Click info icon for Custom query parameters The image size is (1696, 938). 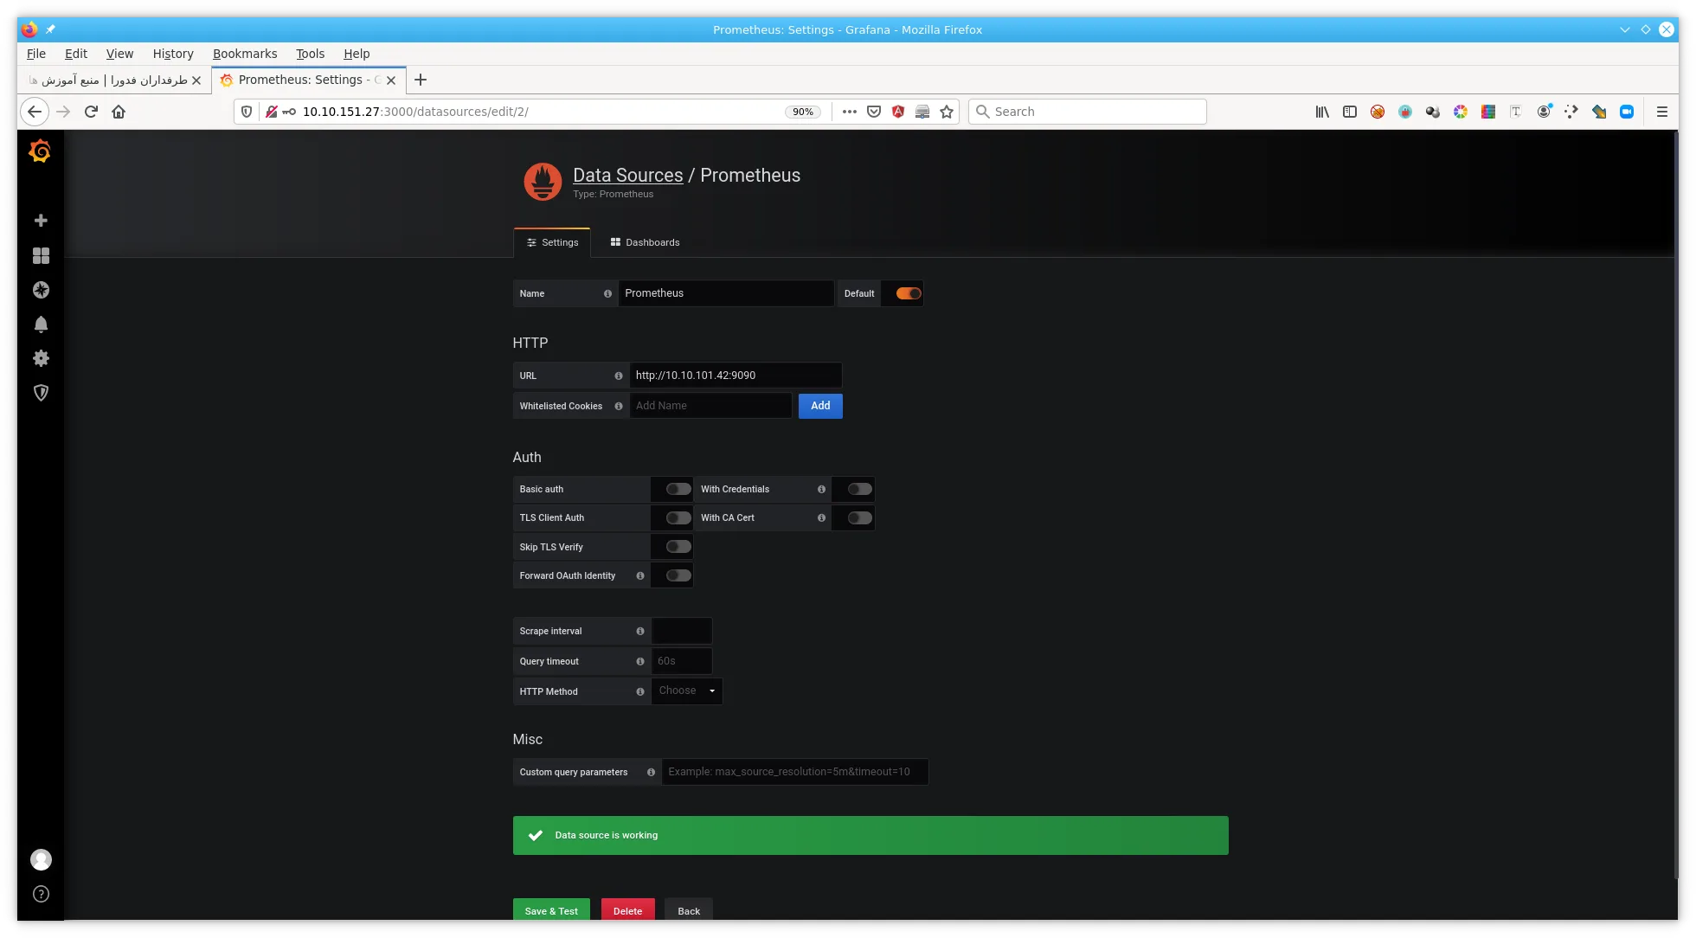651,772
